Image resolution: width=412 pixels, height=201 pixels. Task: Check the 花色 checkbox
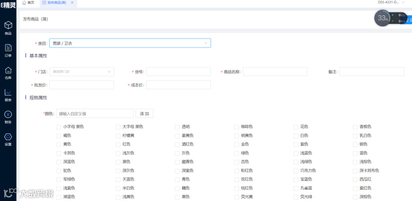296,127
